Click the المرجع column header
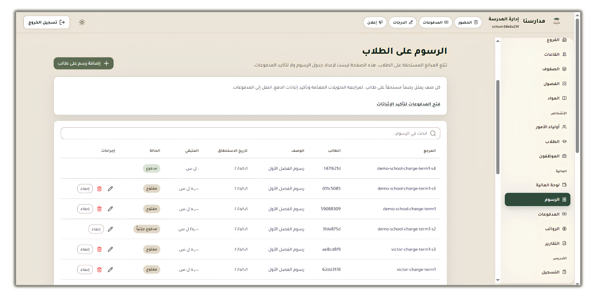594x297 pixels. coord(430,151)
